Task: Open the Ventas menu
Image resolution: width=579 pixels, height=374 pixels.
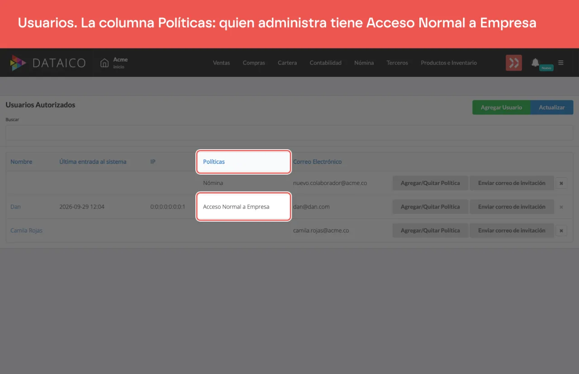Action: point(221,63)
